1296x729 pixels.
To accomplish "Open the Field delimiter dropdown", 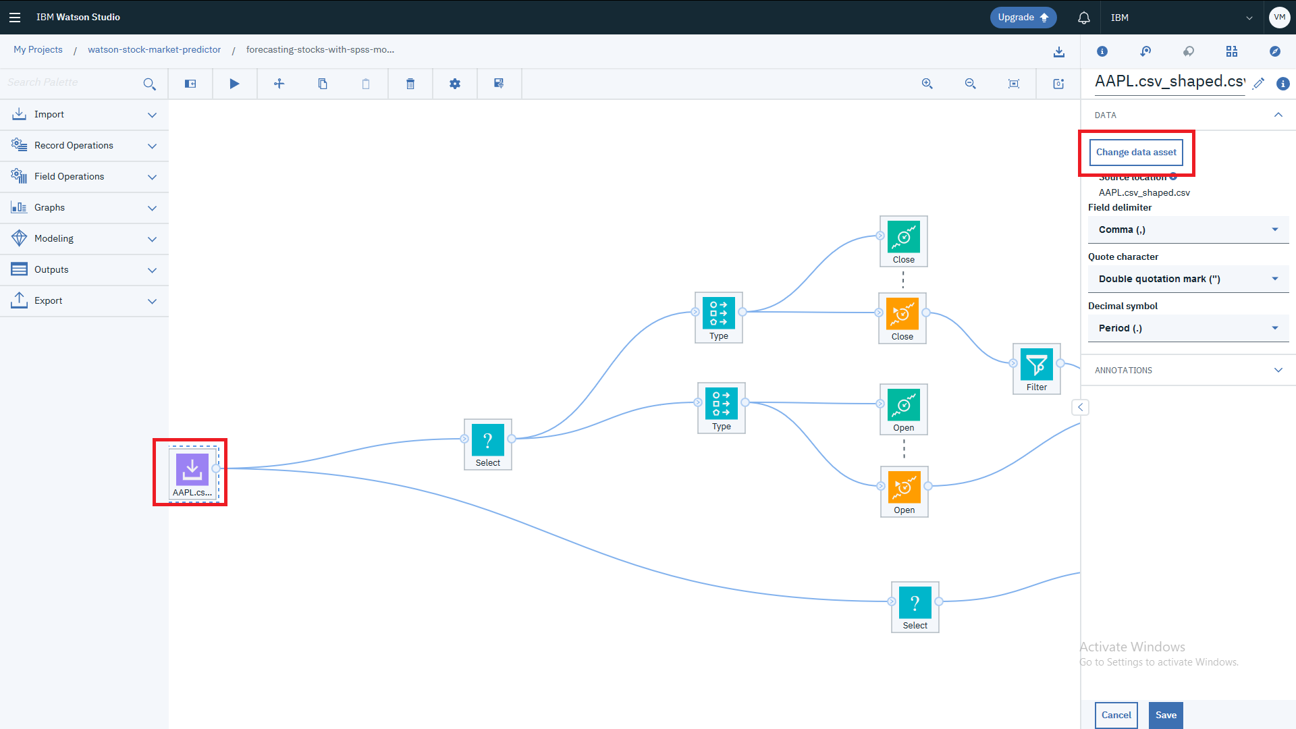I will (1188, 230).
